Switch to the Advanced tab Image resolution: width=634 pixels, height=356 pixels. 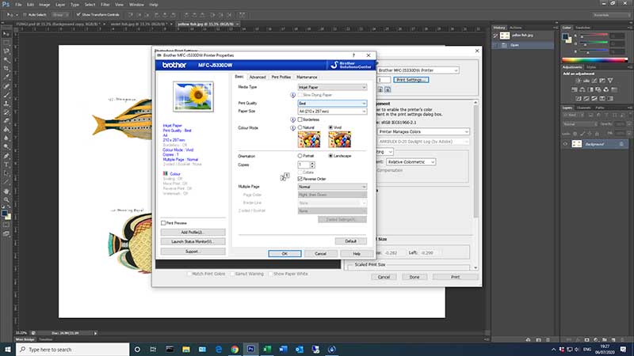(x=258, y=77)
